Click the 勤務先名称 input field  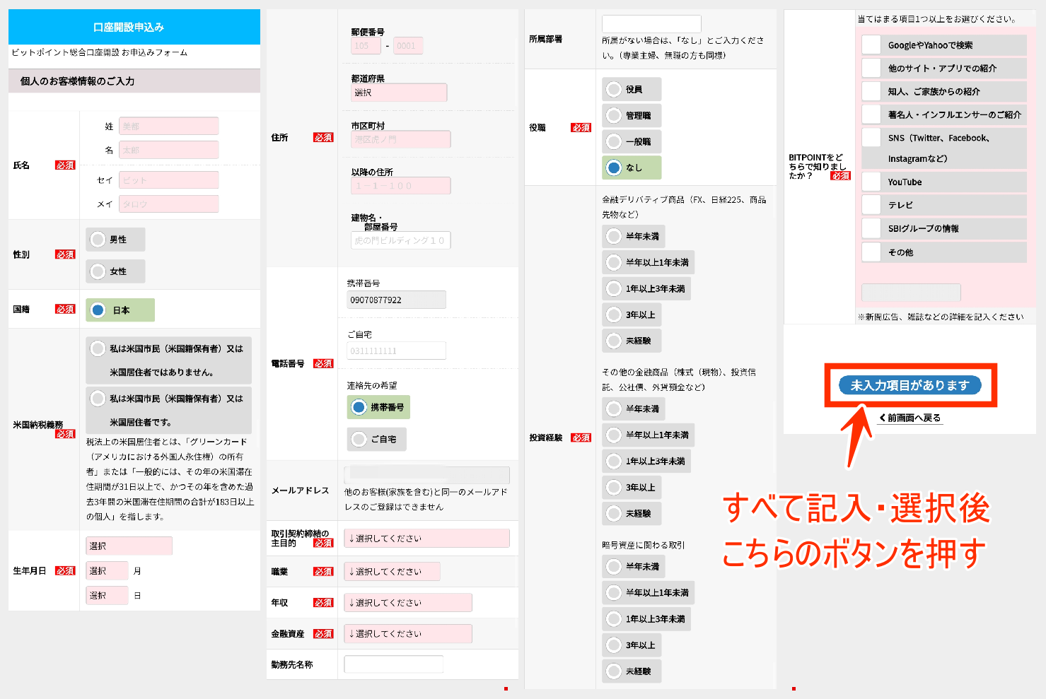click(393, 664)
